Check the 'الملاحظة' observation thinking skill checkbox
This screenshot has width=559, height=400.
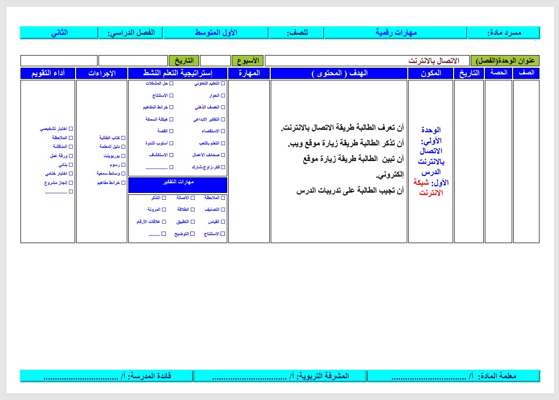coord(222,198)
